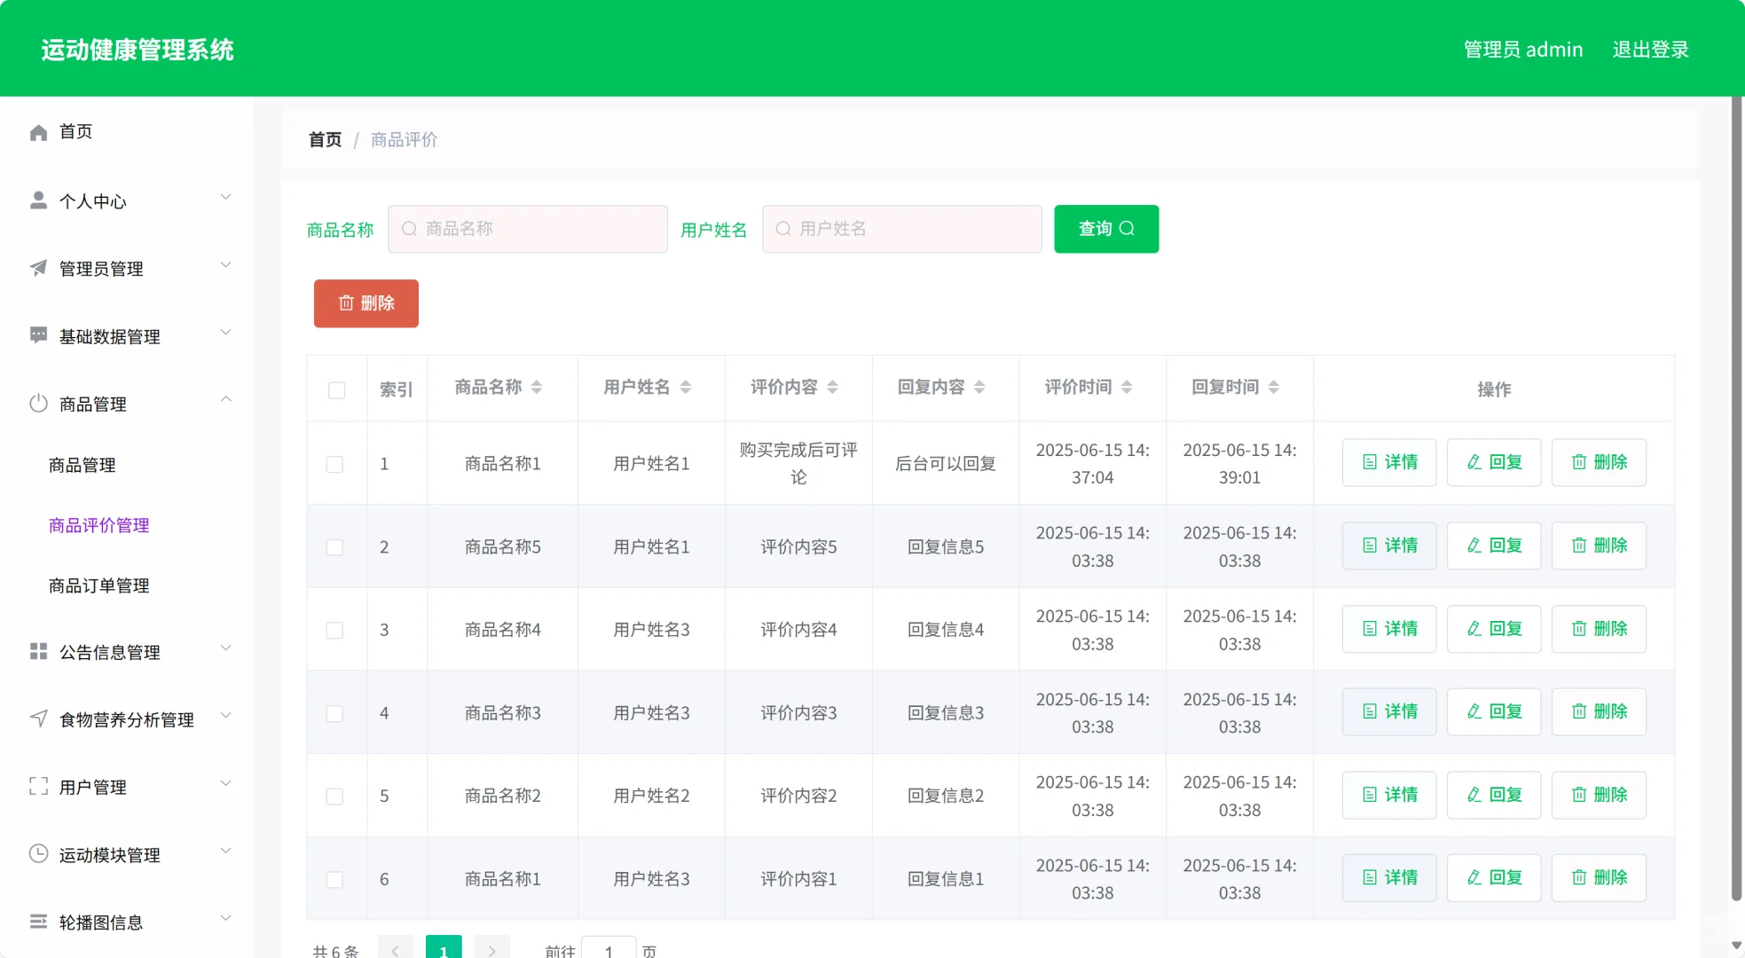Expand the 食物营养分析管理 menu

[x=227, y=715]
